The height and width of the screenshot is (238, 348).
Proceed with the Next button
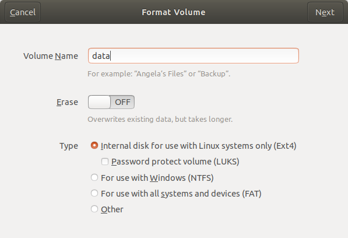click(x=325, y=12)
